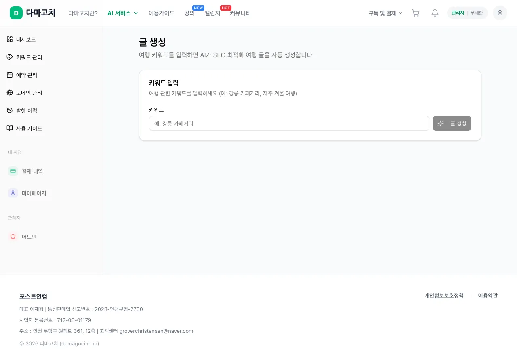Click the 키워드 입력 card title
Viewport: 517px width, 364px height.
pyautogui.click(x=164, y=83)
